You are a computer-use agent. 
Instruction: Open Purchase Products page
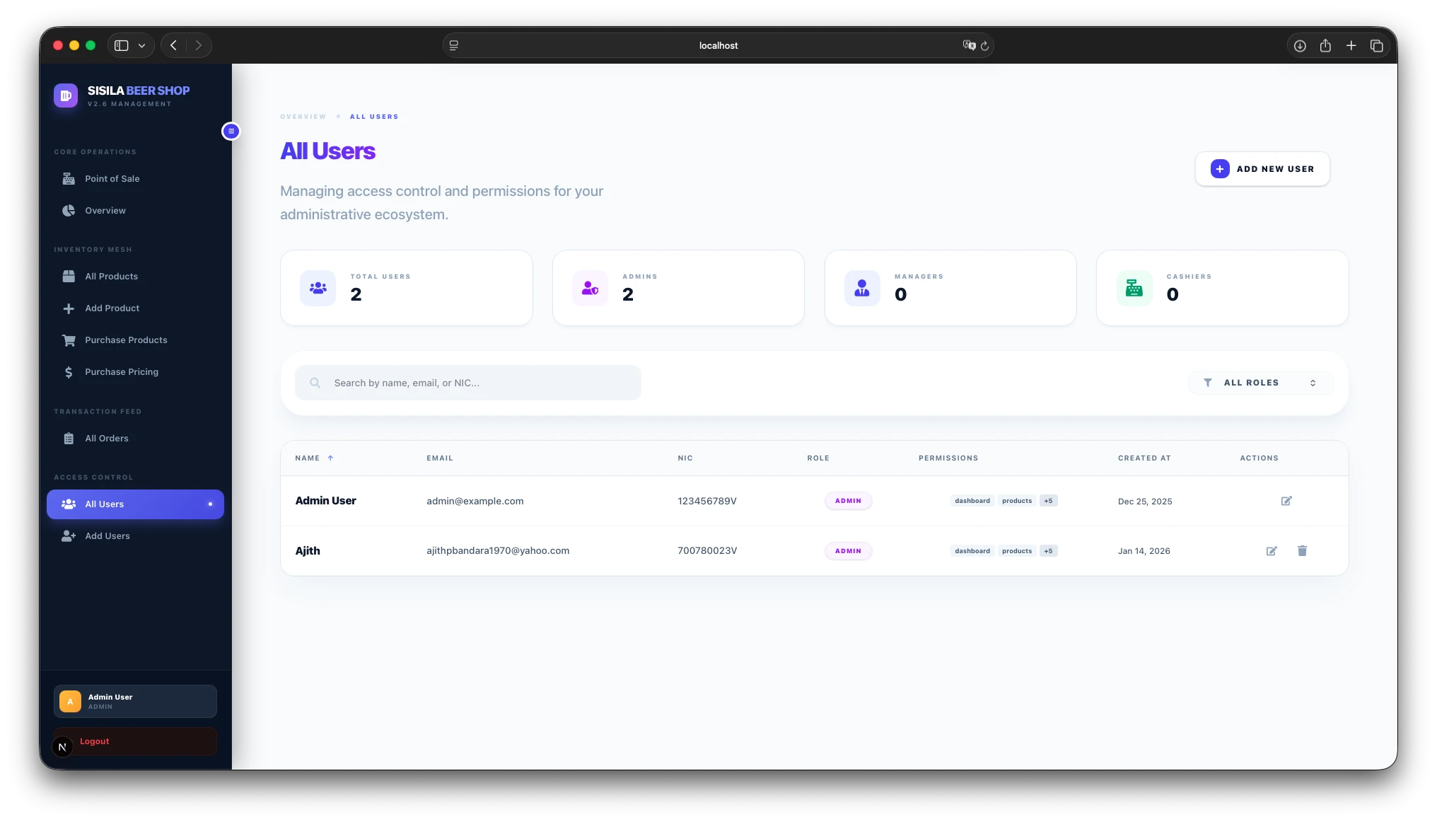click(135, 340)
